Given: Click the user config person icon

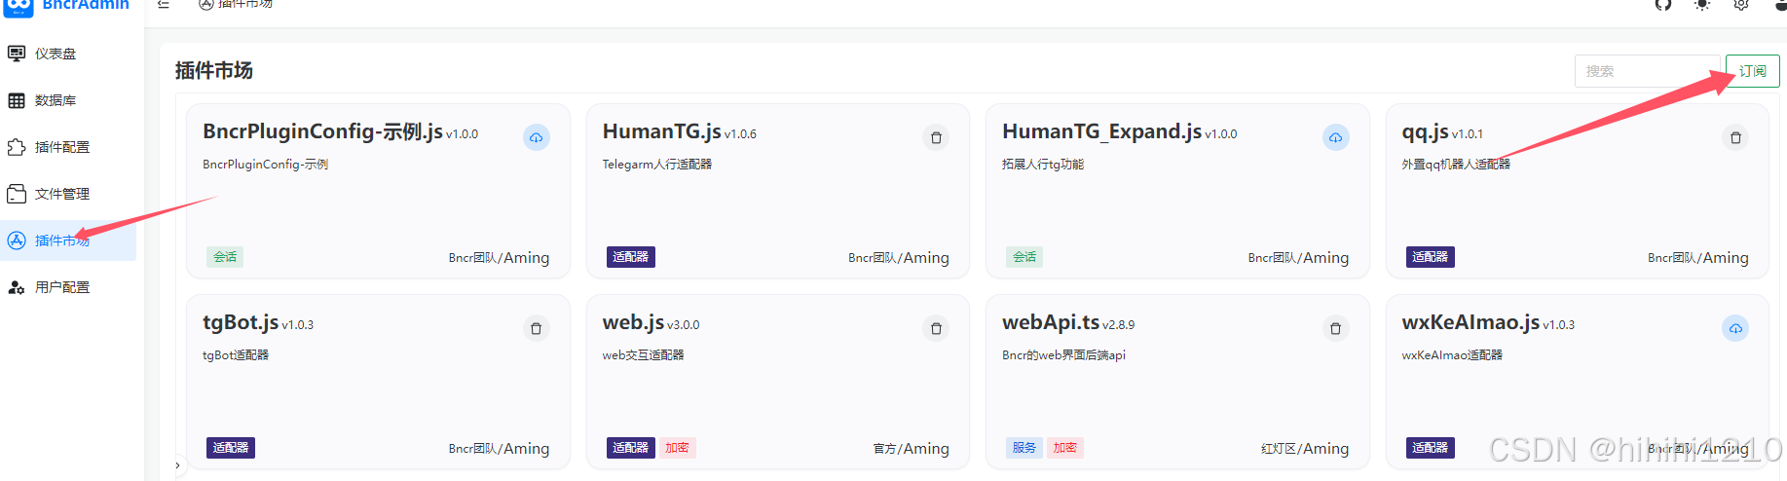Looking at the screenshot, I should pos(17,287).
